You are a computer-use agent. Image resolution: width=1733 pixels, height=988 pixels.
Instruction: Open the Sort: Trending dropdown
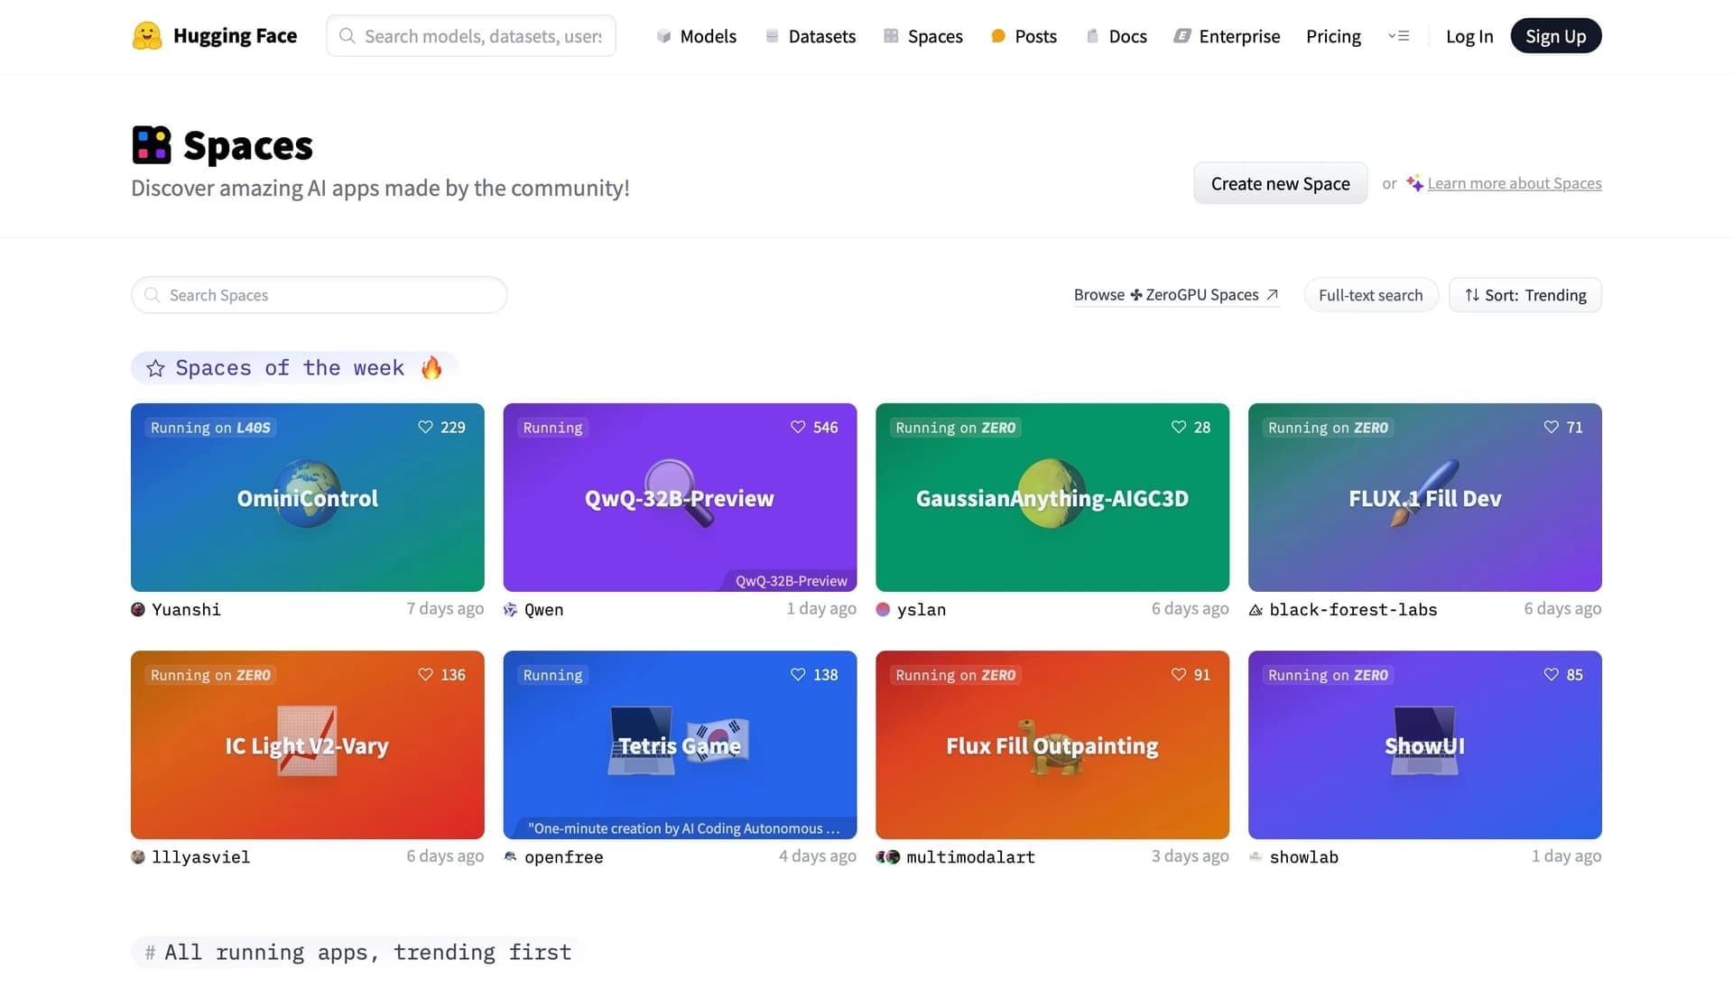point(1524,295)
